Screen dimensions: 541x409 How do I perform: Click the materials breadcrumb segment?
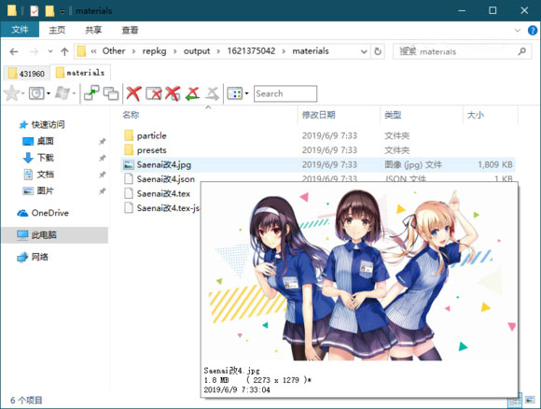[x=311, y=51]
